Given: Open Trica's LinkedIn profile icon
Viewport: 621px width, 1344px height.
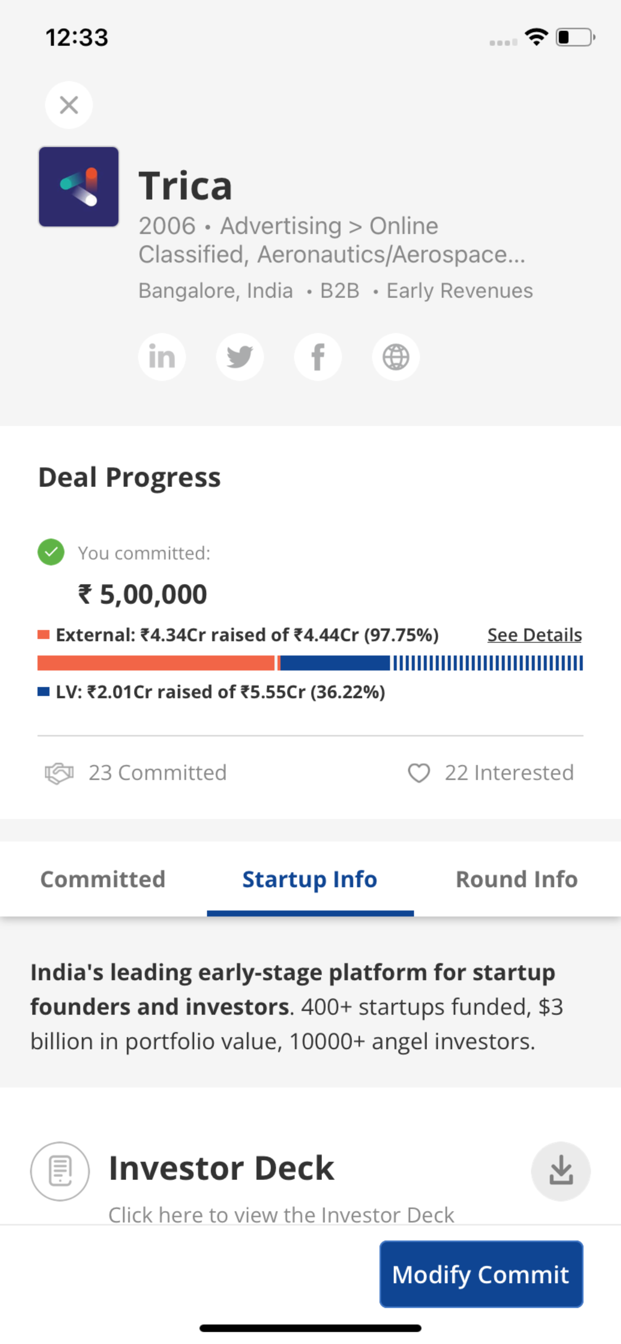Looking at the screenshot, I should coord(162,357).
